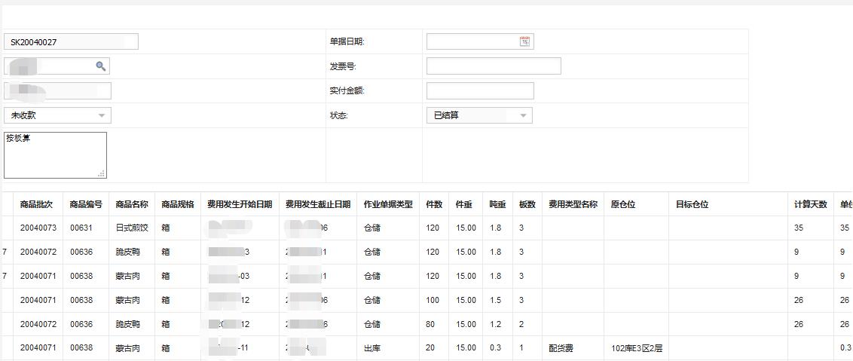Sort by 商品批次 column header
The height and width of the screenshot is (361, 853).
[x=36, y=204]
